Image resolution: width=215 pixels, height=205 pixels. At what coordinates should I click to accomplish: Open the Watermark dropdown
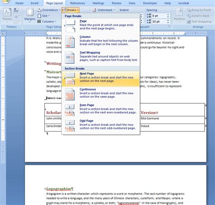(104, 10)
